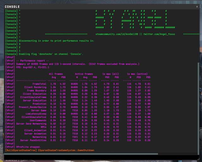Click the Active frames column header
202x162 pixels.
[x=84, y=74]
